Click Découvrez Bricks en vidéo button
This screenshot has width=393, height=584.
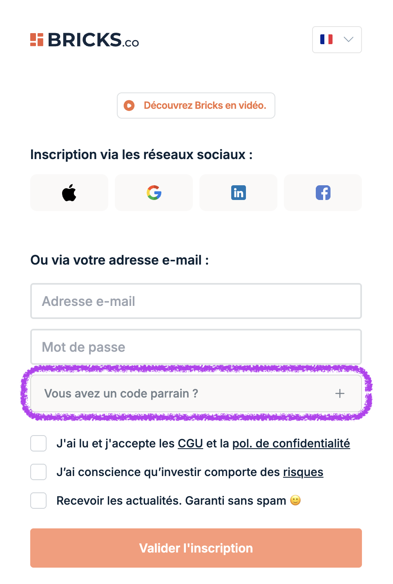pos(196,106)
